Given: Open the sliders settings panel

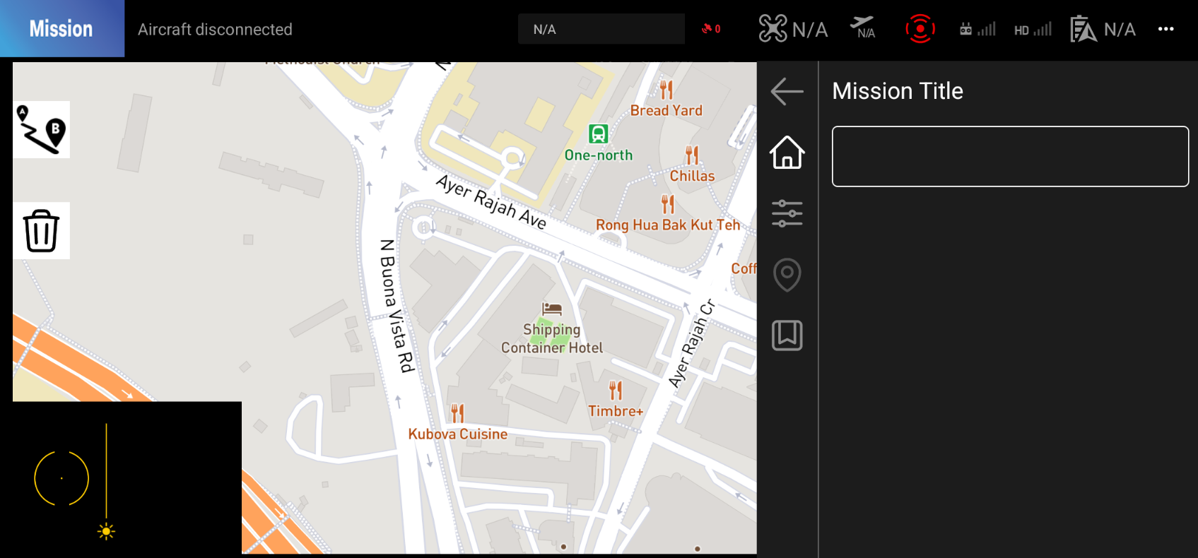Looking at the screenshot, I should click(x=787, y=213).
